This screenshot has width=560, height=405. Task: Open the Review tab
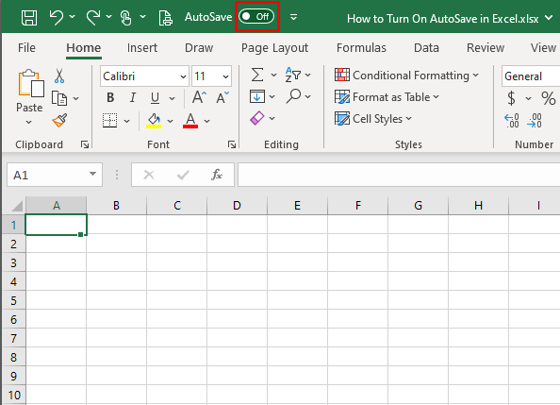(x=486, y=47)
